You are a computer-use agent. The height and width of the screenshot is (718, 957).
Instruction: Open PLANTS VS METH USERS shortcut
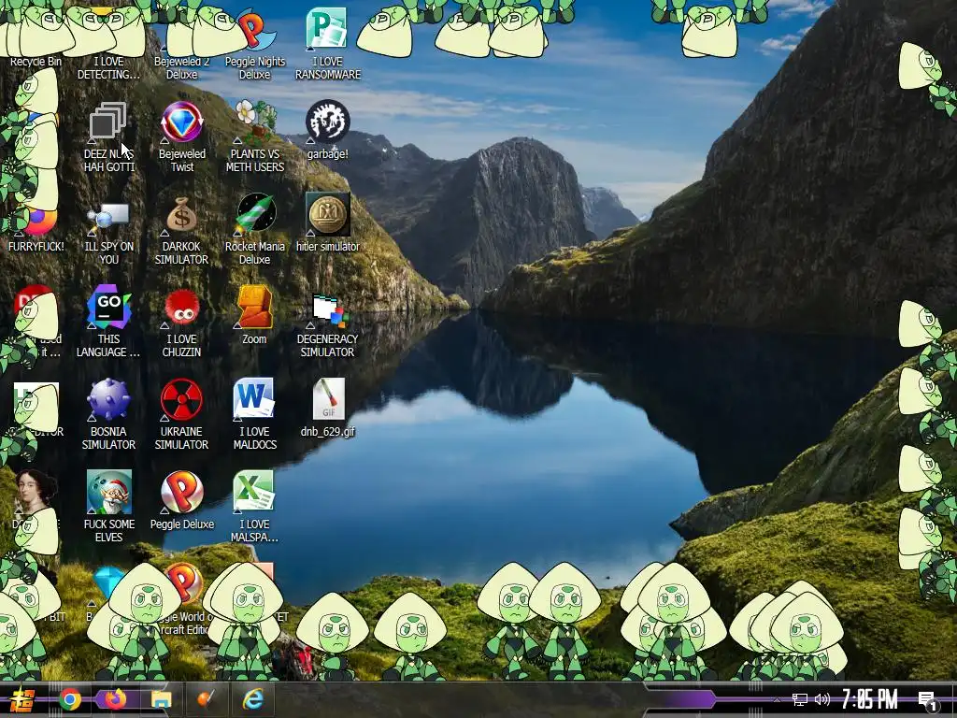[x=254, y=136]
